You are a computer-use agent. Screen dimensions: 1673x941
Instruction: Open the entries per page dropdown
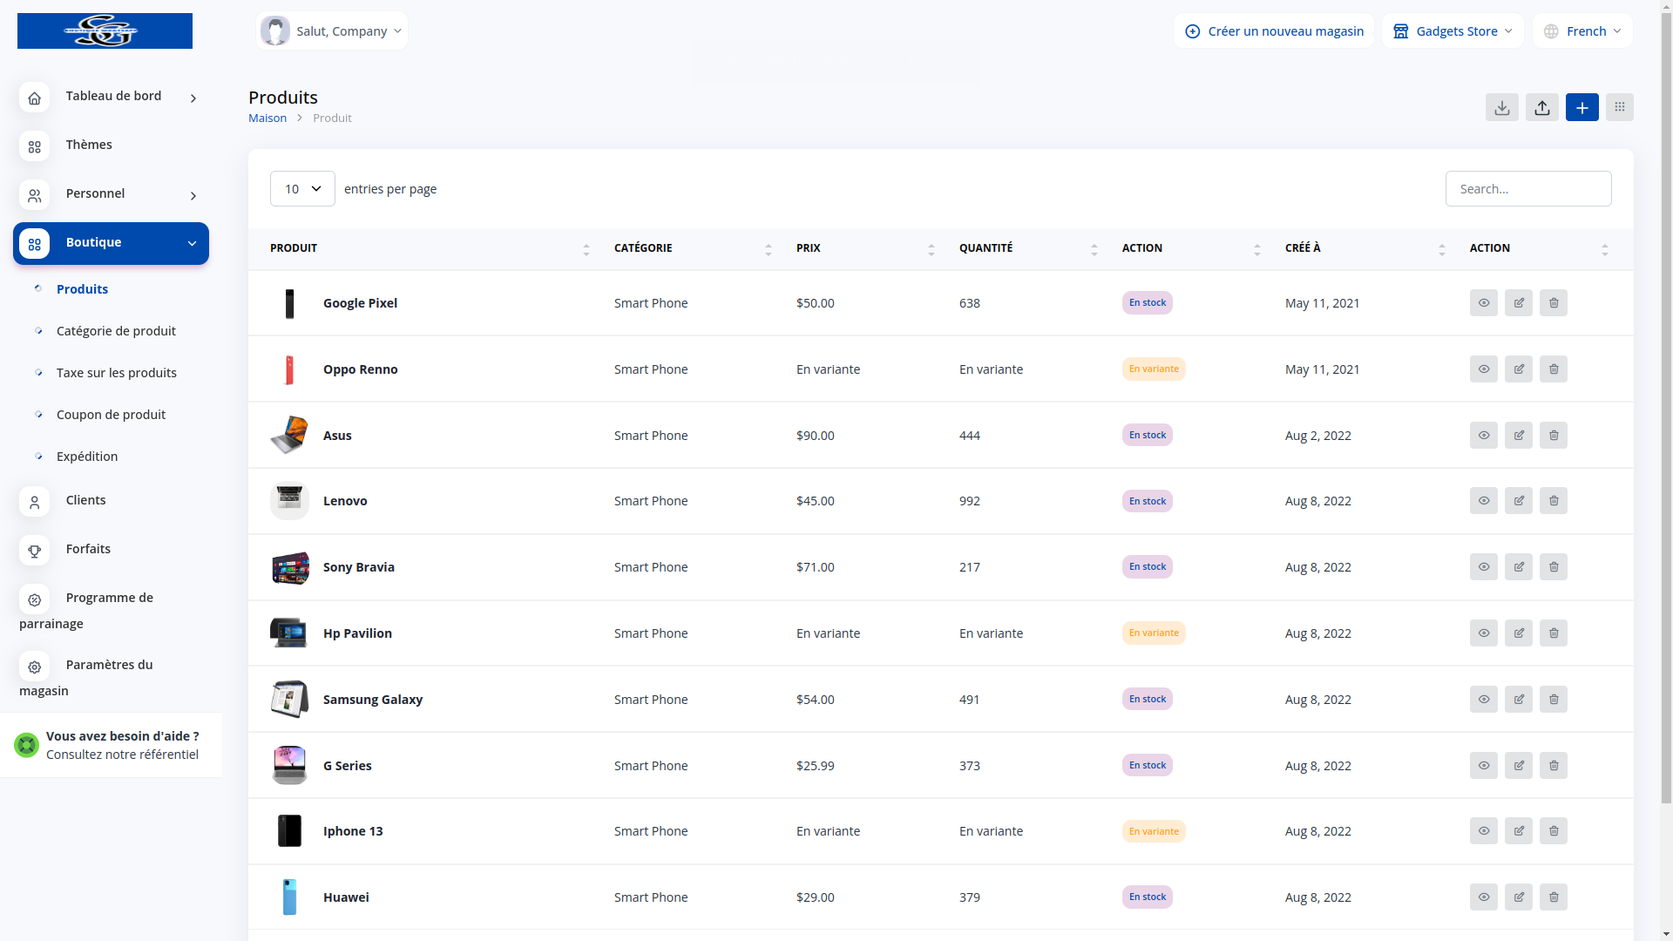pos(302,189)
